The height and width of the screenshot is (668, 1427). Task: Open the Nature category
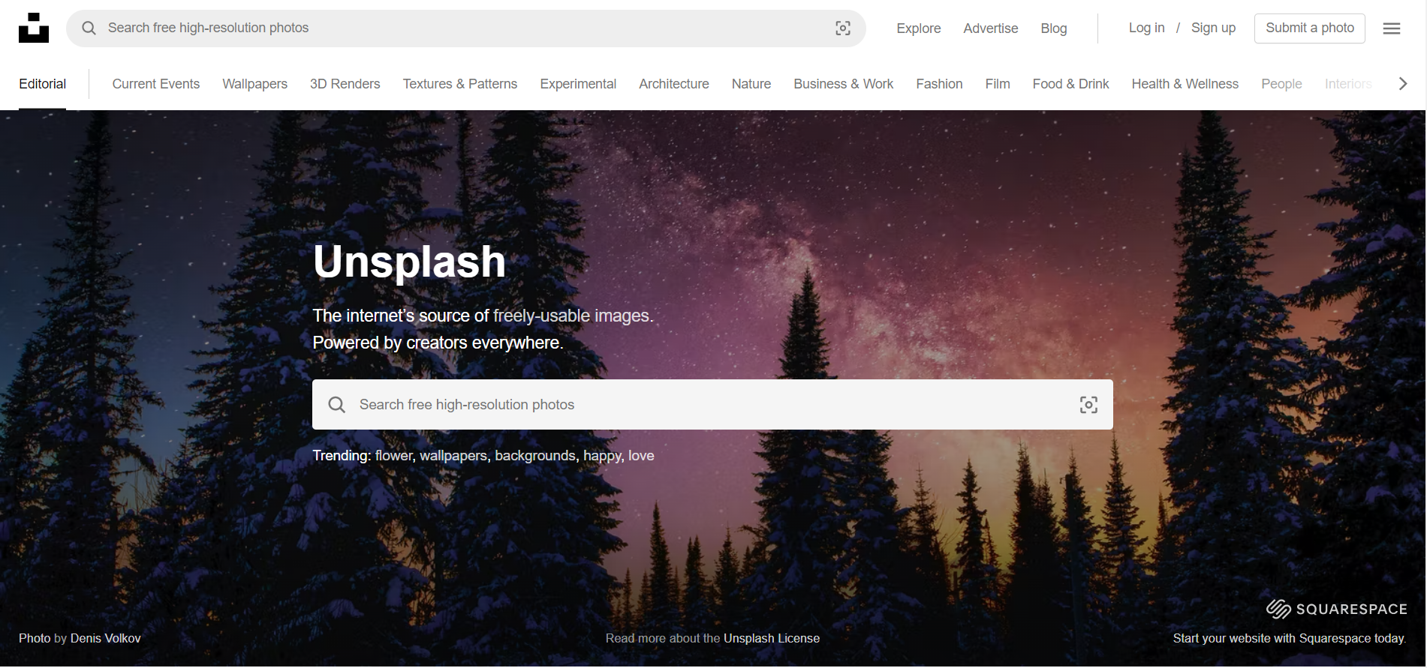(751, 84)
